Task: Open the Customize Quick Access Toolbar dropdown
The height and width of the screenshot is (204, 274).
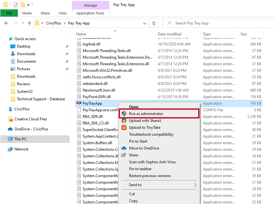Action: [x=28, y=5]
